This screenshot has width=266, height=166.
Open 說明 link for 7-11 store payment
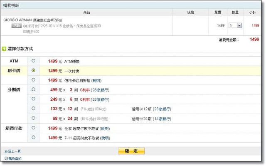click(x=105, y=138)
